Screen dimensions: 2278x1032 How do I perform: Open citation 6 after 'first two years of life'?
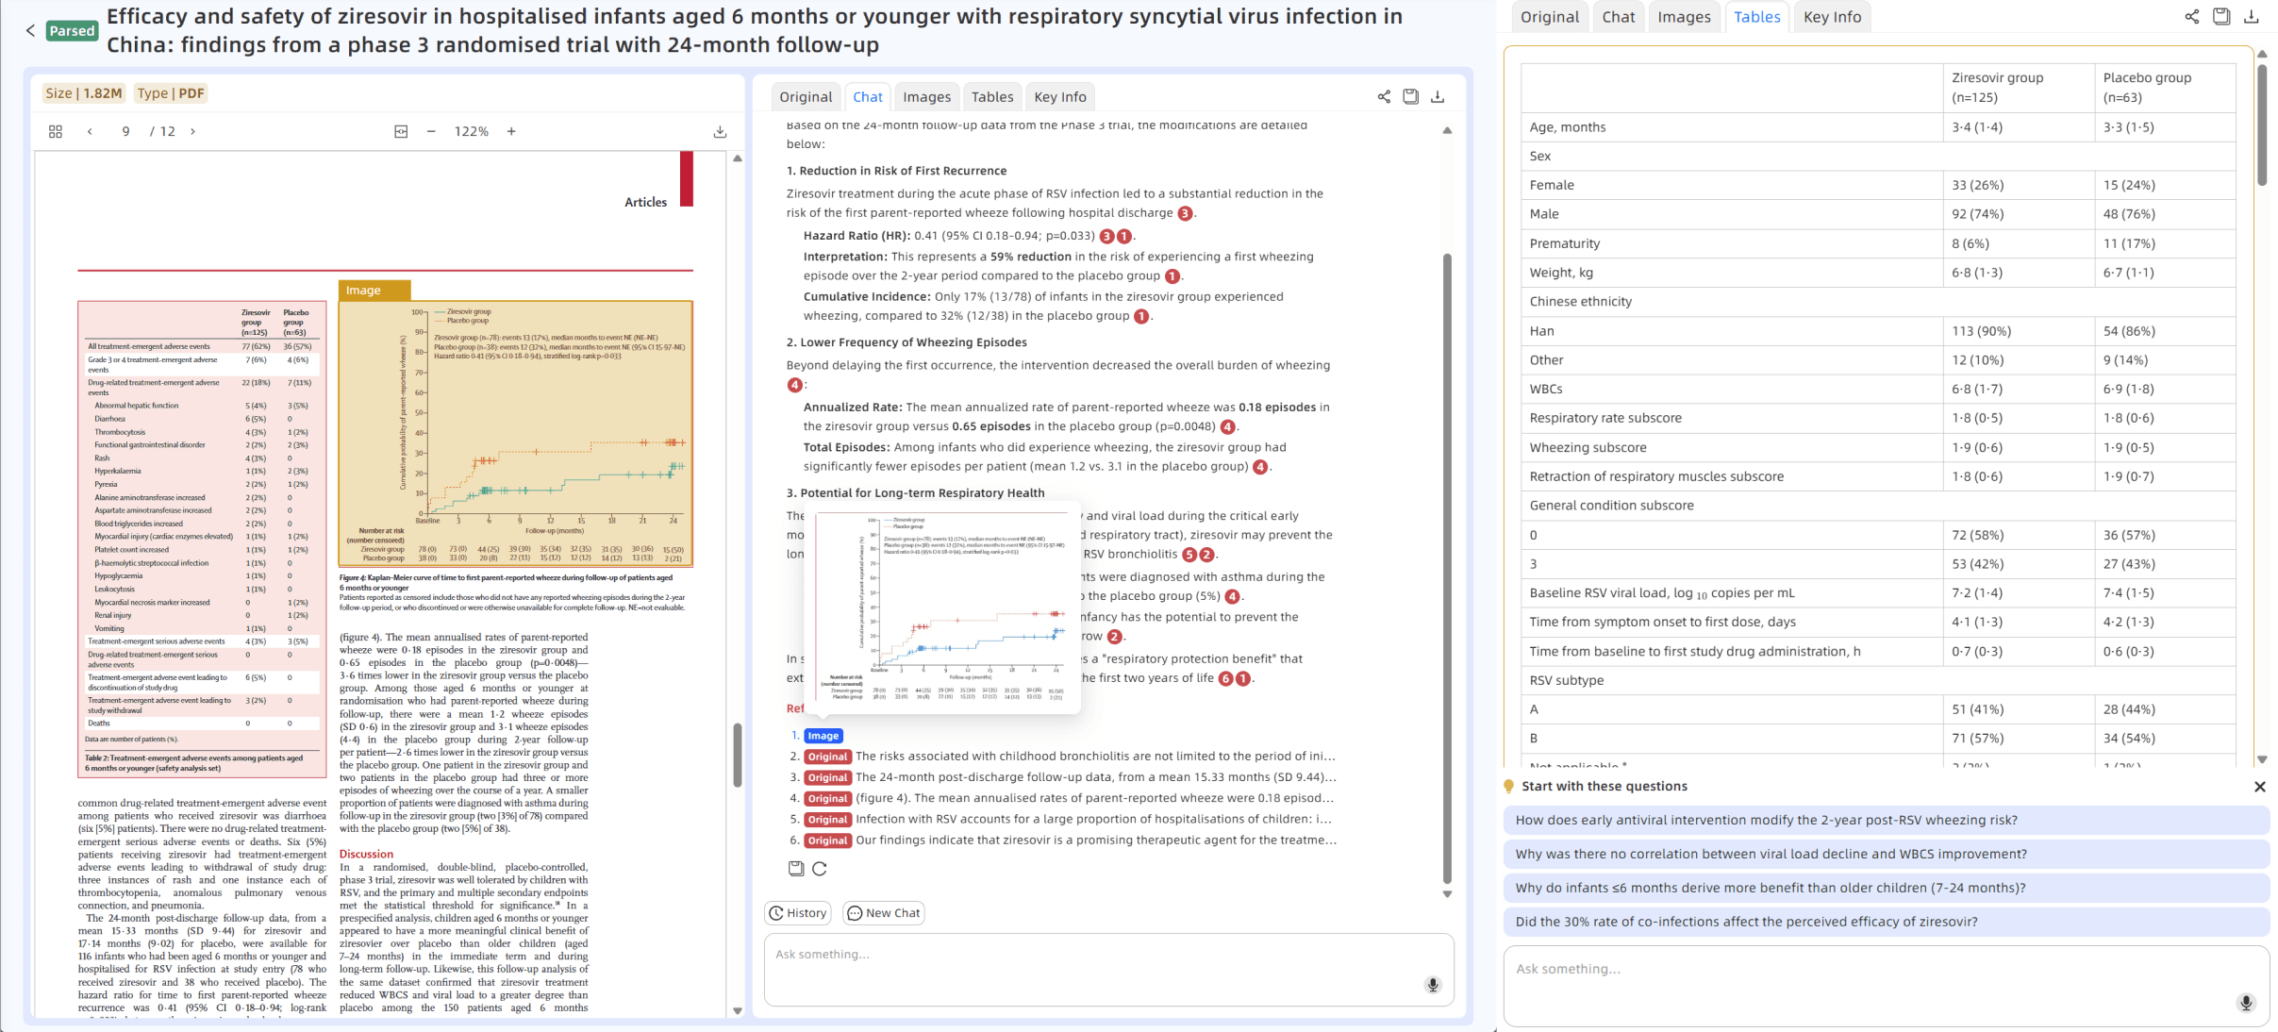click(x=1226, y=679)
